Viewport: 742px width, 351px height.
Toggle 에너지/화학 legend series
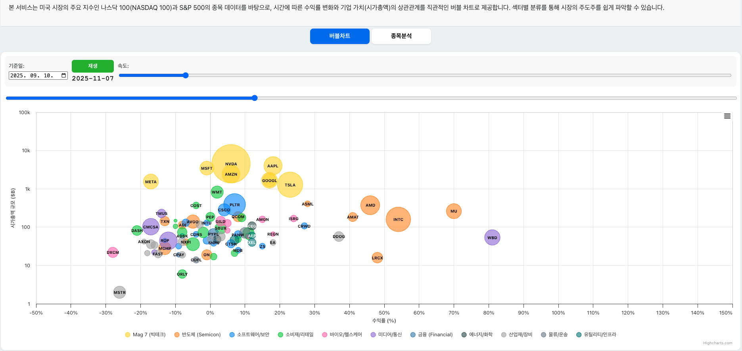point(477,335)
